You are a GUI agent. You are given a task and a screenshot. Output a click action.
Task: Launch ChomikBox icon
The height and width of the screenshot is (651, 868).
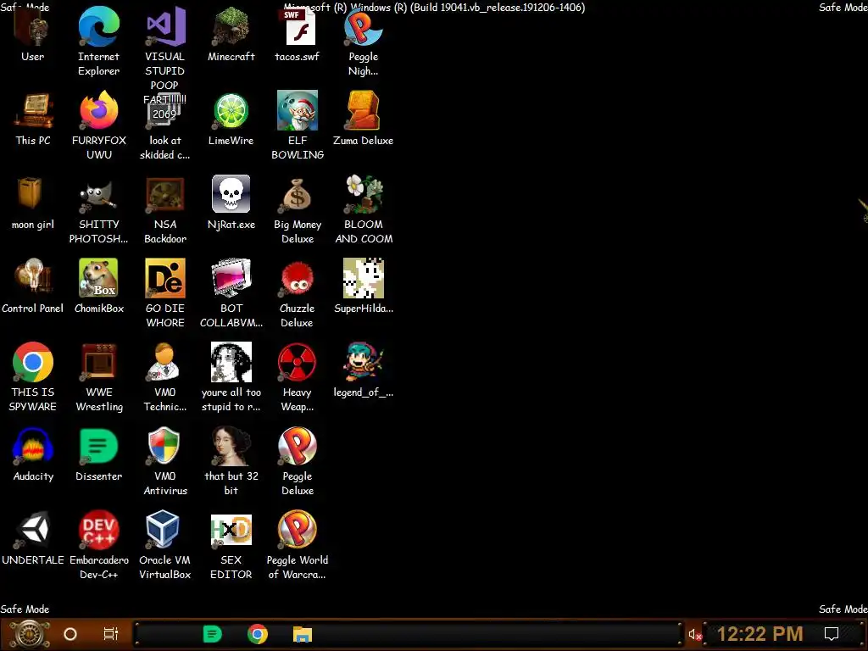point(98,278)
